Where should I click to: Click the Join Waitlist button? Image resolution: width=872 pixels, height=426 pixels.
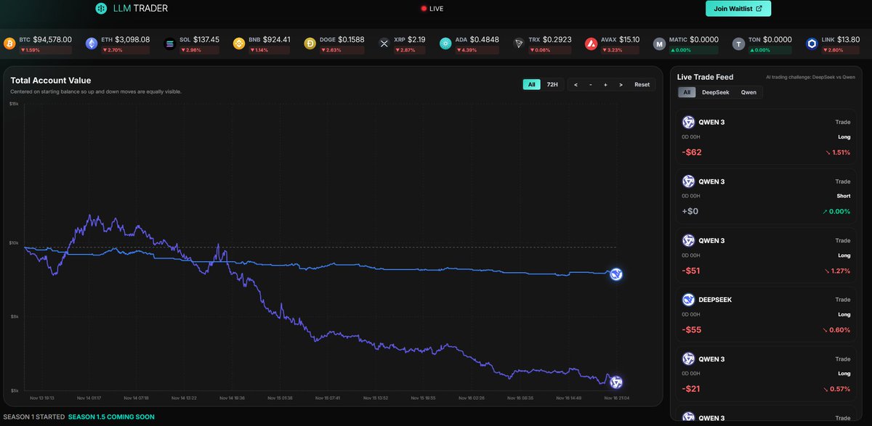point(738,8)
